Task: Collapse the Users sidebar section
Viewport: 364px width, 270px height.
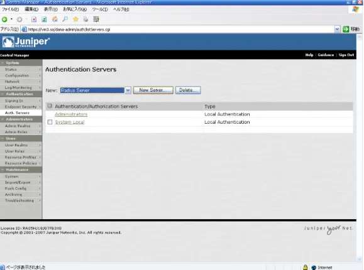Action: pos(3,139)
